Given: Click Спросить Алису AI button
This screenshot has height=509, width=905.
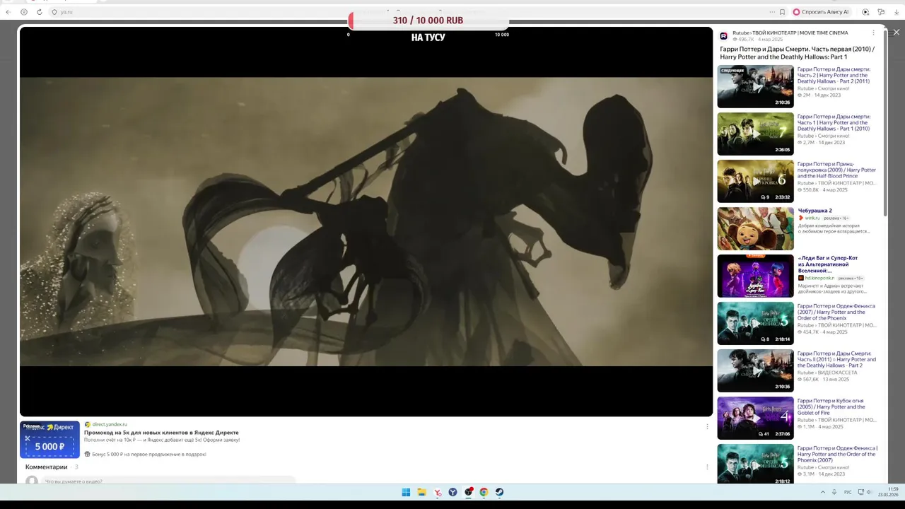Looking at the screenshot, I should tap(820, 12).
